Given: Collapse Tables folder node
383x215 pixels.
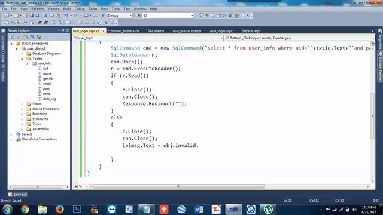Looking at the screenshot, I should (22, 59).
